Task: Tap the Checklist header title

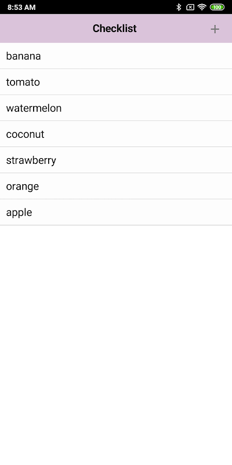Action: coord(114,28)
